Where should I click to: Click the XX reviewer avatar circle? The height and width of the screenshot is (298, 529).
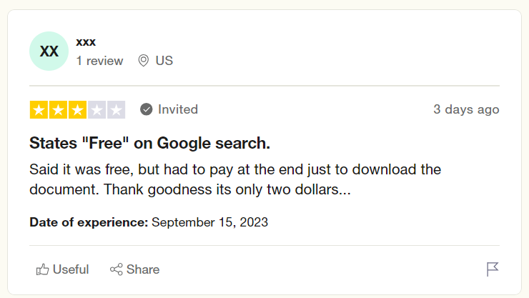[49, 51]
